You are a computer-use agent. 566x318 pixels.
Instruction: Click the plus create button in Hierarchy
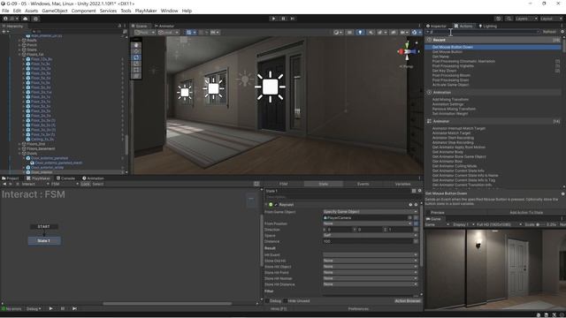click(5, 32)
